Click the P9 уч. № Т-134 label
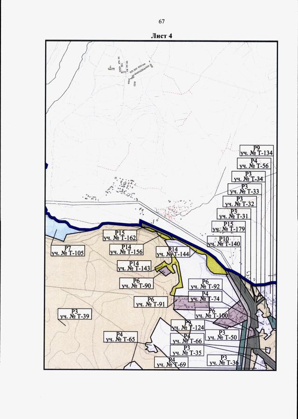 [256, 150]
